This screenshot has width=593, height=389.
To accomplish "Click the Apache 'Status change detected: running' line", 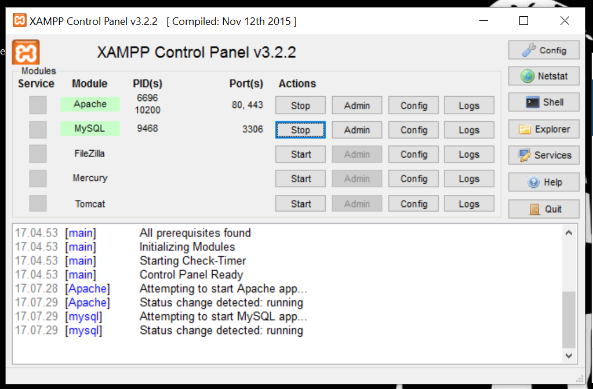I will pos(221,303).
